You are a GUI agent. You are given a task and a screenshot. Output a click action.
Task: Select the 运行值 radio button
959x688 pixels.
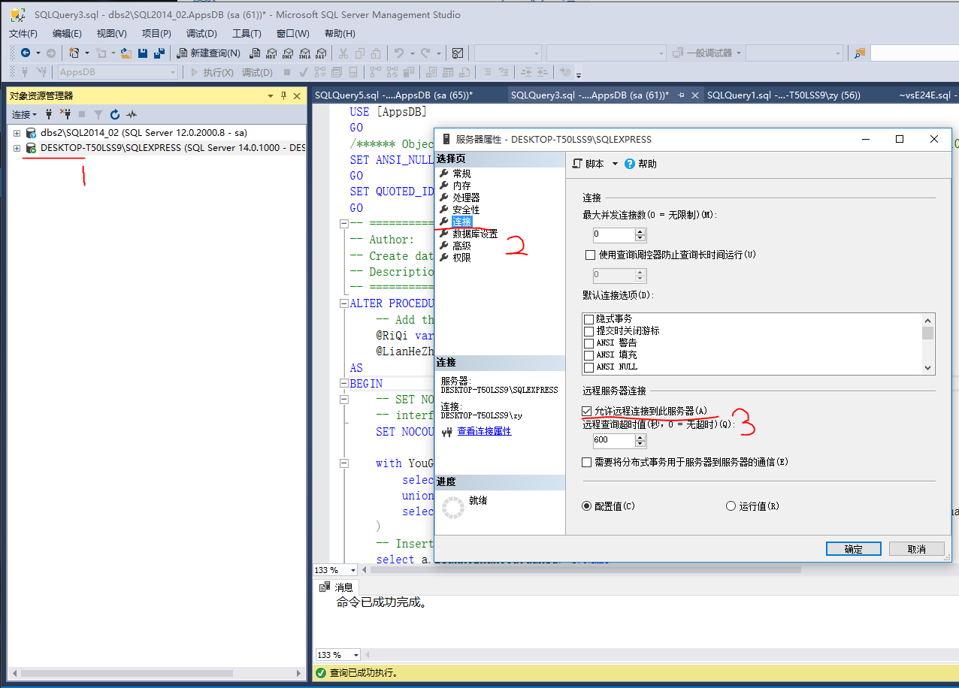coord(731,506)
